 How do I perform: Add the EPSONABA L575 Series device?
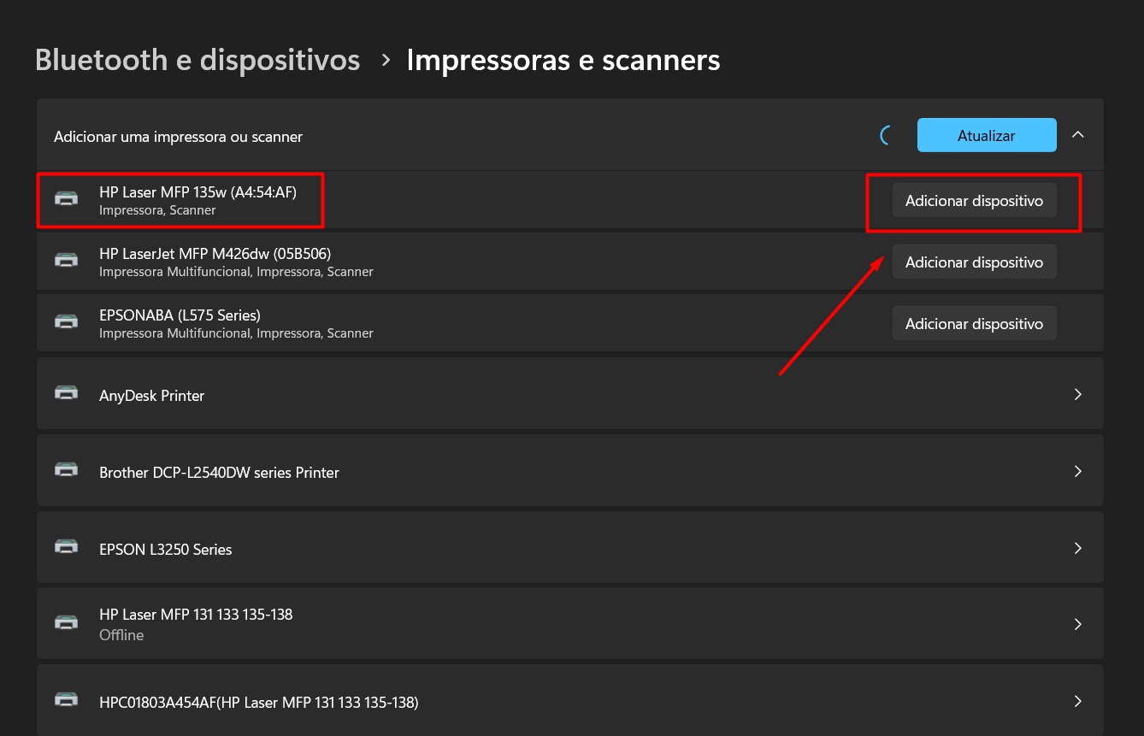click(974, 324)
